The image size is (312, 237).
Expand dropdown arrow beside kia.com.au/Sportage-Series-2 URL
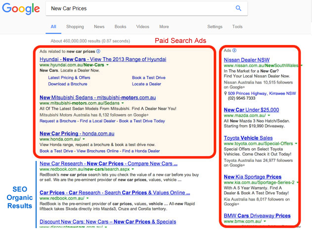[298, 182]
